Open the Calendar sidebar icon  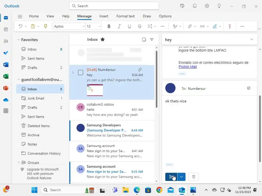click(6, 30)
